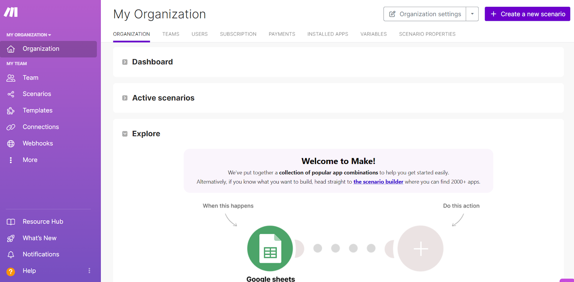
Task: Open the Scenario Properties tab
Action: tap(427, 34)
